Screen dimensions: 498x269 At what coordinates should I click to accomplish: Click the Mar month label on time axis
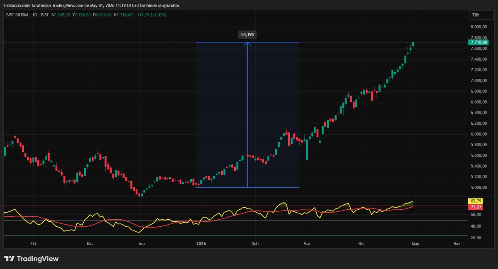[x=307, y=244]
